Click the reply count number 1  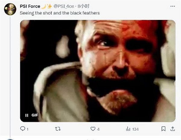pos(27,129)
